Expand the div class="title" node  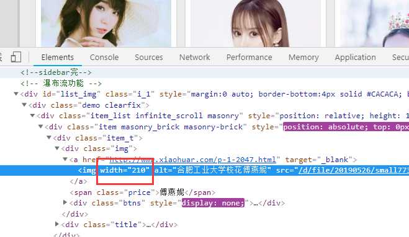[57, 224]
